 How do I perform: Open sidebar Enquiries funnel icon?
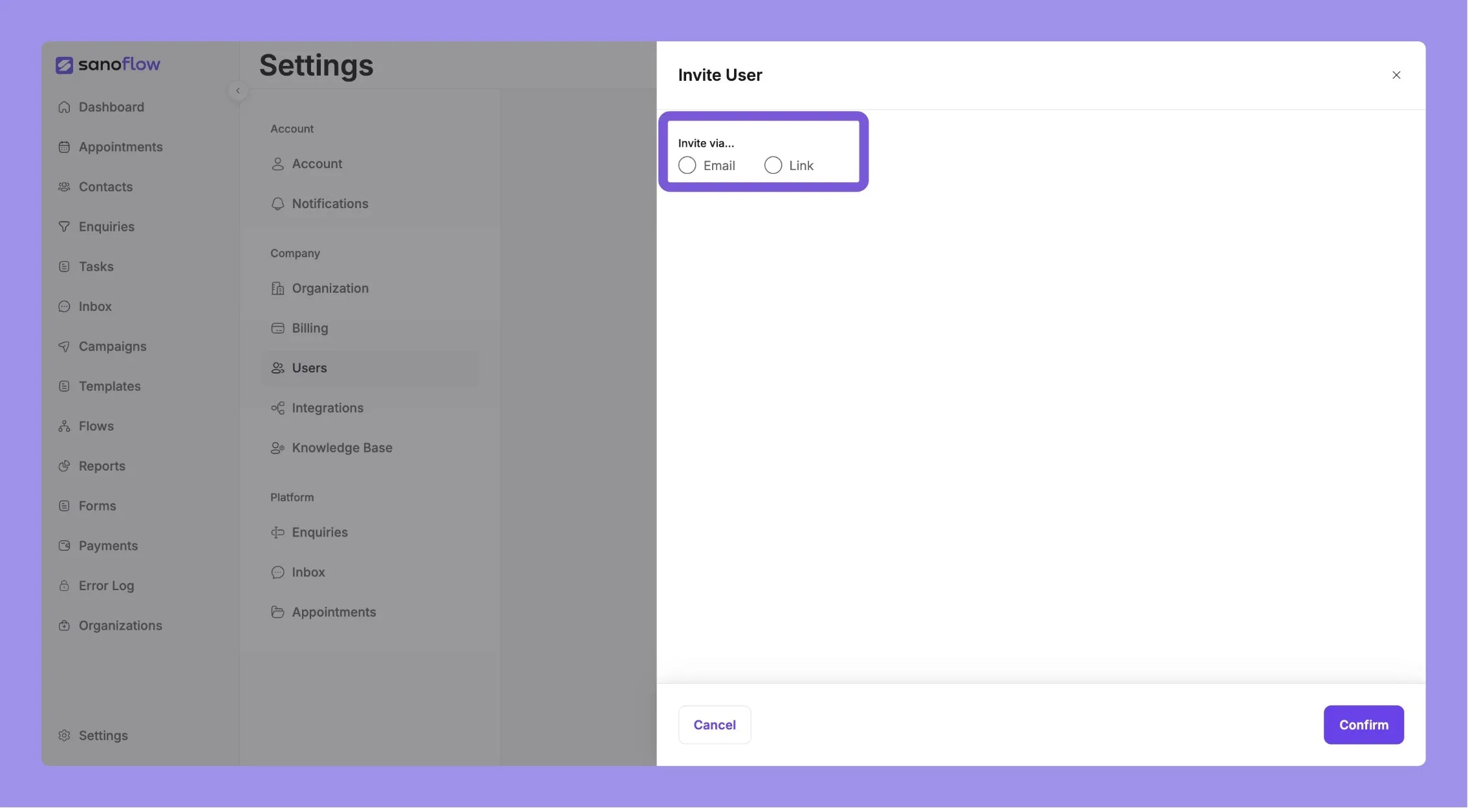click(x=64, y=227)
